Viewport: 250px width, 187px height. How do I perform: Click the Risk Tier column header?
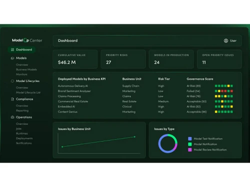point(164,79)
